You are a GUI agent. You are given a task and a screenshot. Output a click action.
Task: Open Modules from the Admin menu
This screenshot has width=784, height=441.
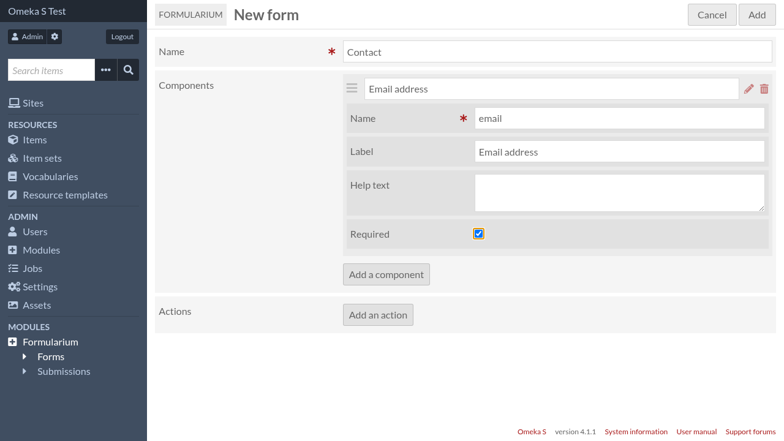click(x=13, y=250)
